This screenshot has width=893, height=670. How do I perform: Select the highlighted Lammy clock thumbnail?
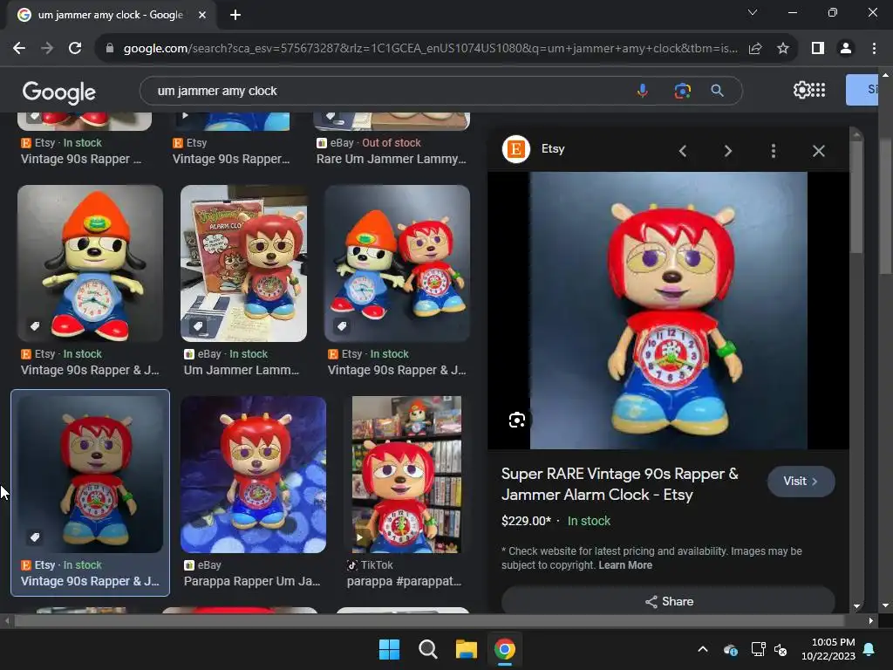[x=90, y=474]
